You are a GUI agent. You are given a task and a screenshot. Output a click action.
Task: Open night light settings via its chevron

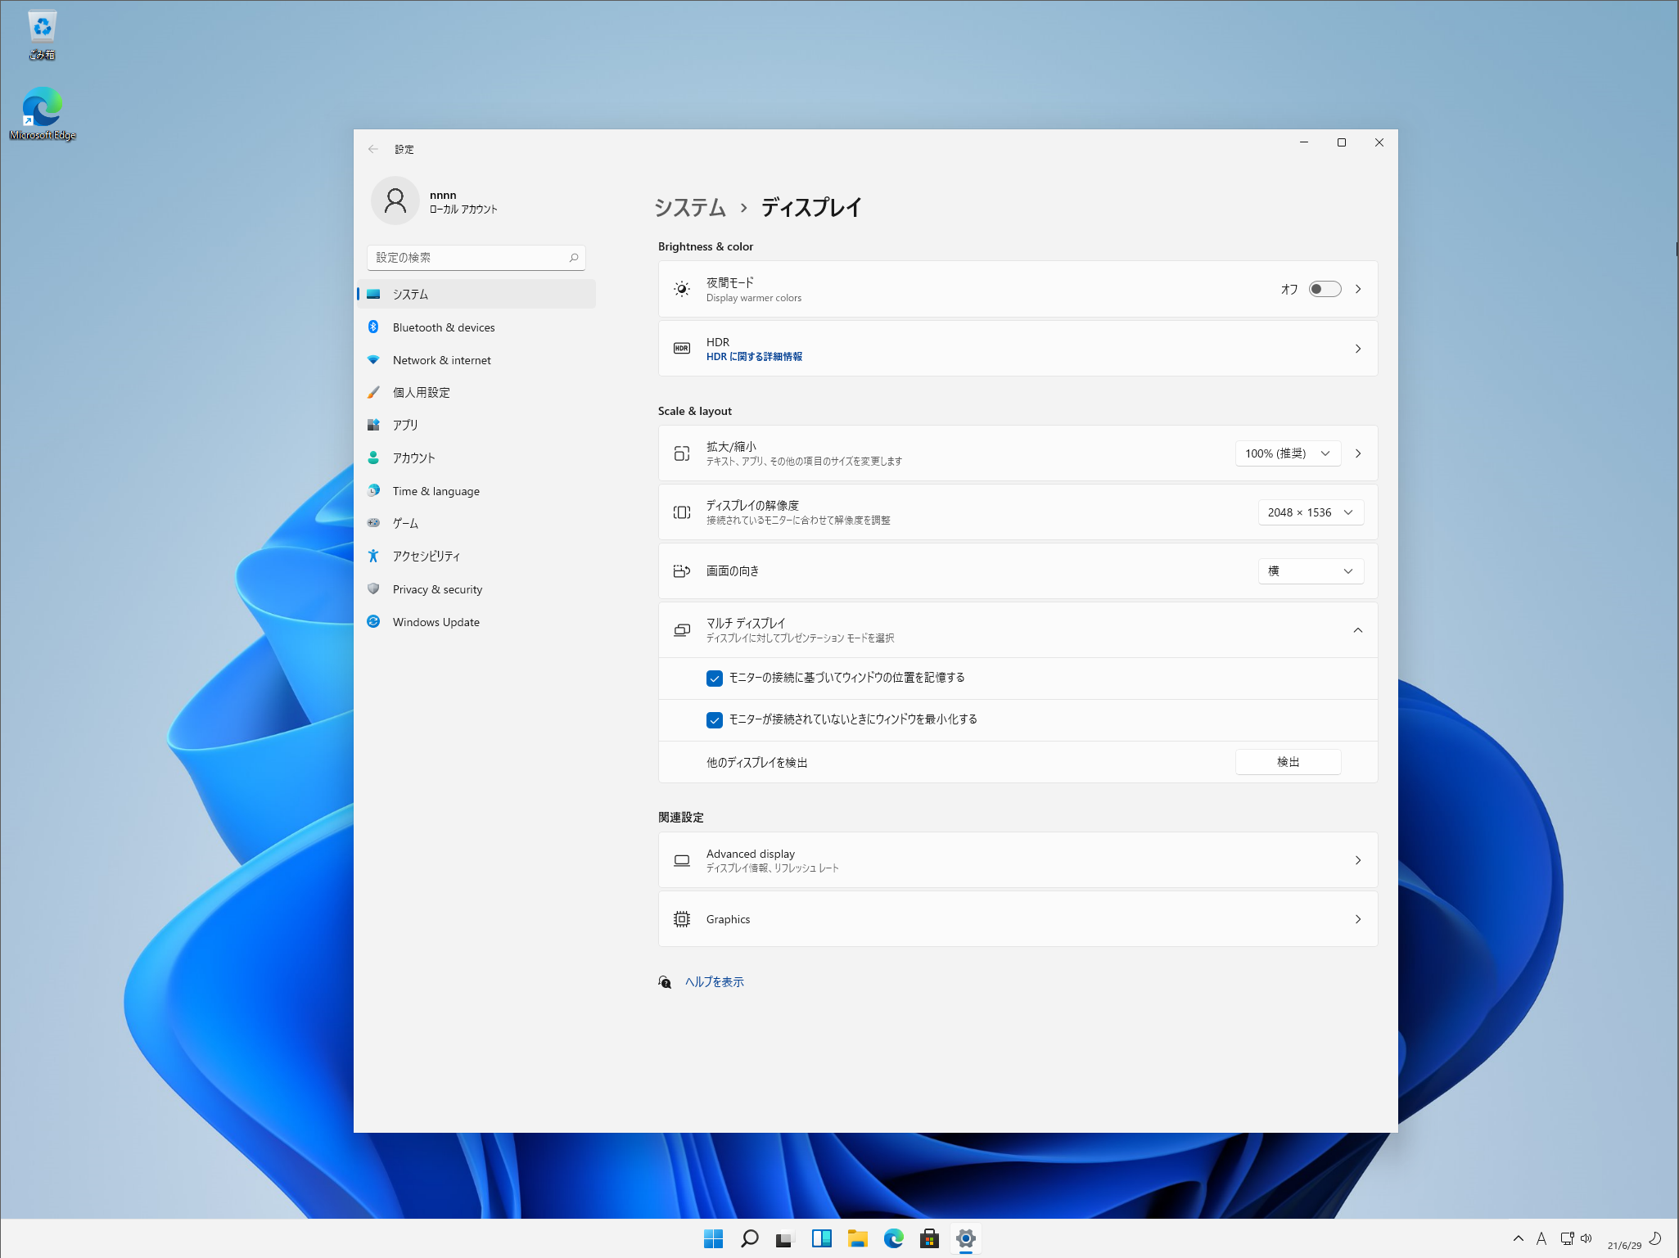[x=1358, y=289]
